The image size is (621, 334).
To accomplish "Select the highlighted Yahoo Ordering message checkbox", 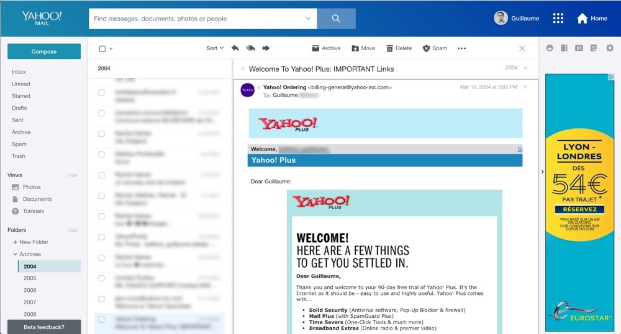I will (x=101, y=319).
